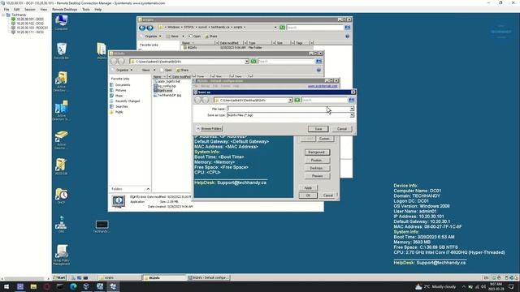Collapse the Techhandy server group

coord(3,15)
